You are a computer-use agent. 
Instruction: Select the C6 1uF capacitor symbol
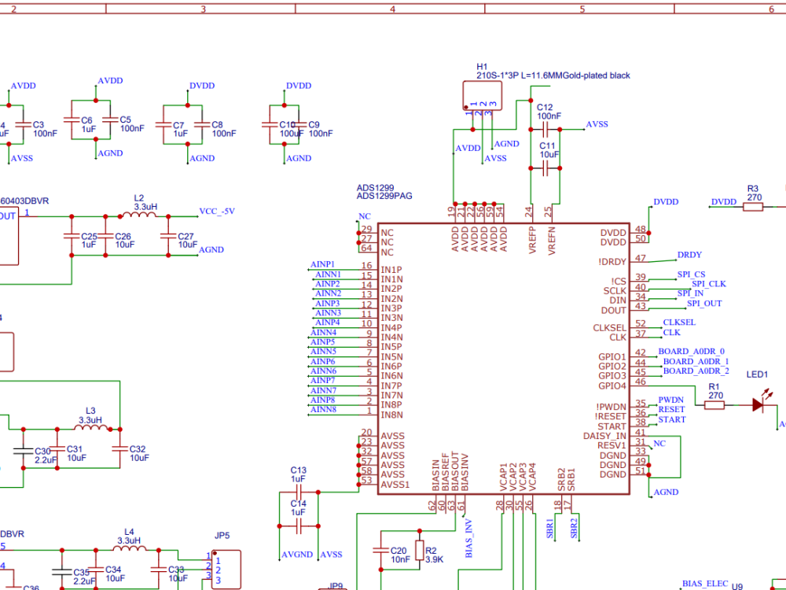point(72,120)
